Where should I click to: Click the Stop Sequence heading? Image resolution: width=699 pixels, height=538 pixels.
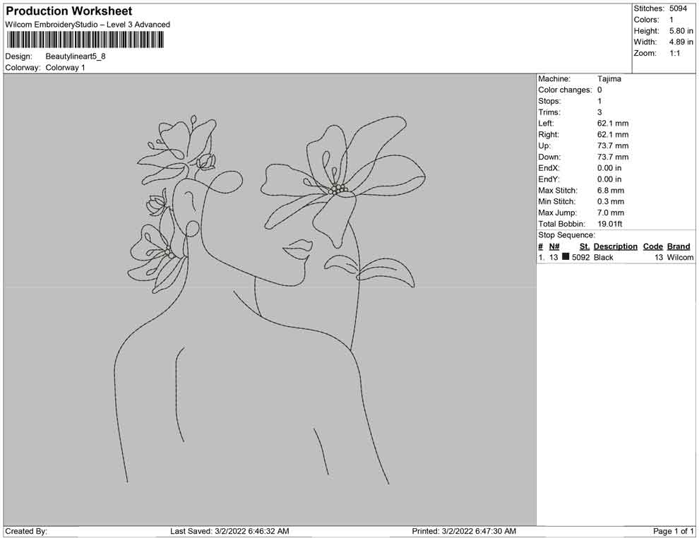point(566,235)
